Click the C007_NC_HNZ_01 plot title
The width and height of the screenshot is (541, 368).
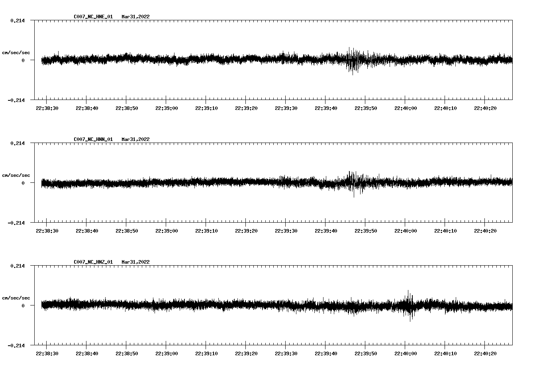pos(93,262)
